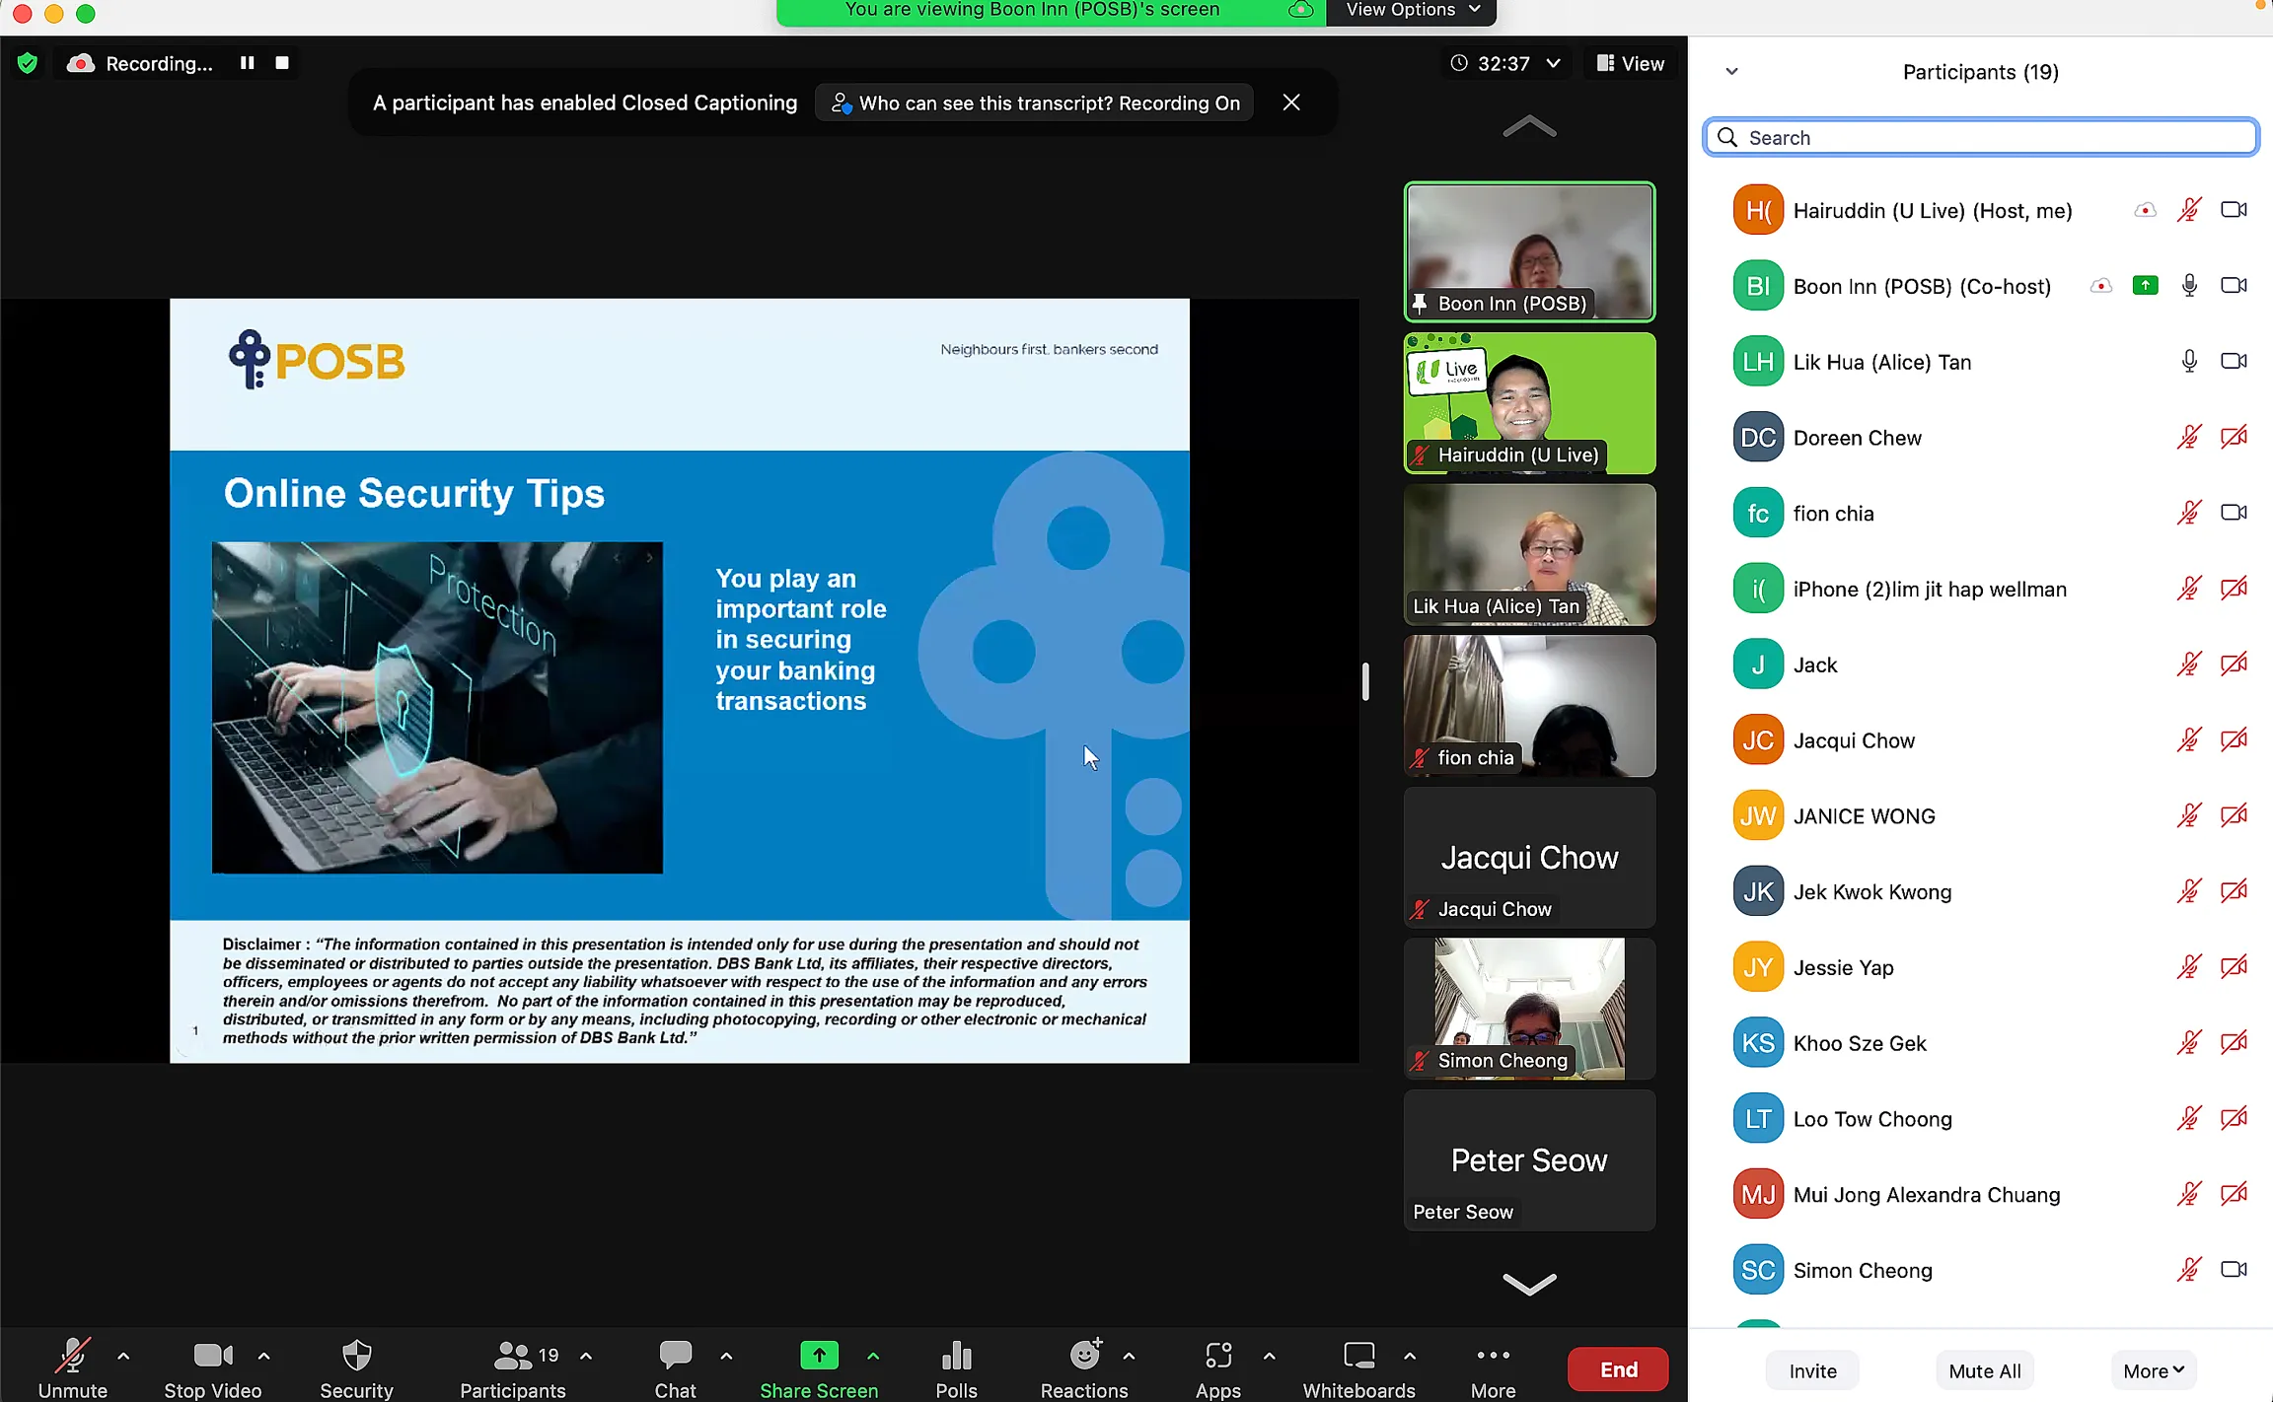Expand options arrow next to Participants
Screen dimensions: 2273x1402
(x=586, y=1356)
